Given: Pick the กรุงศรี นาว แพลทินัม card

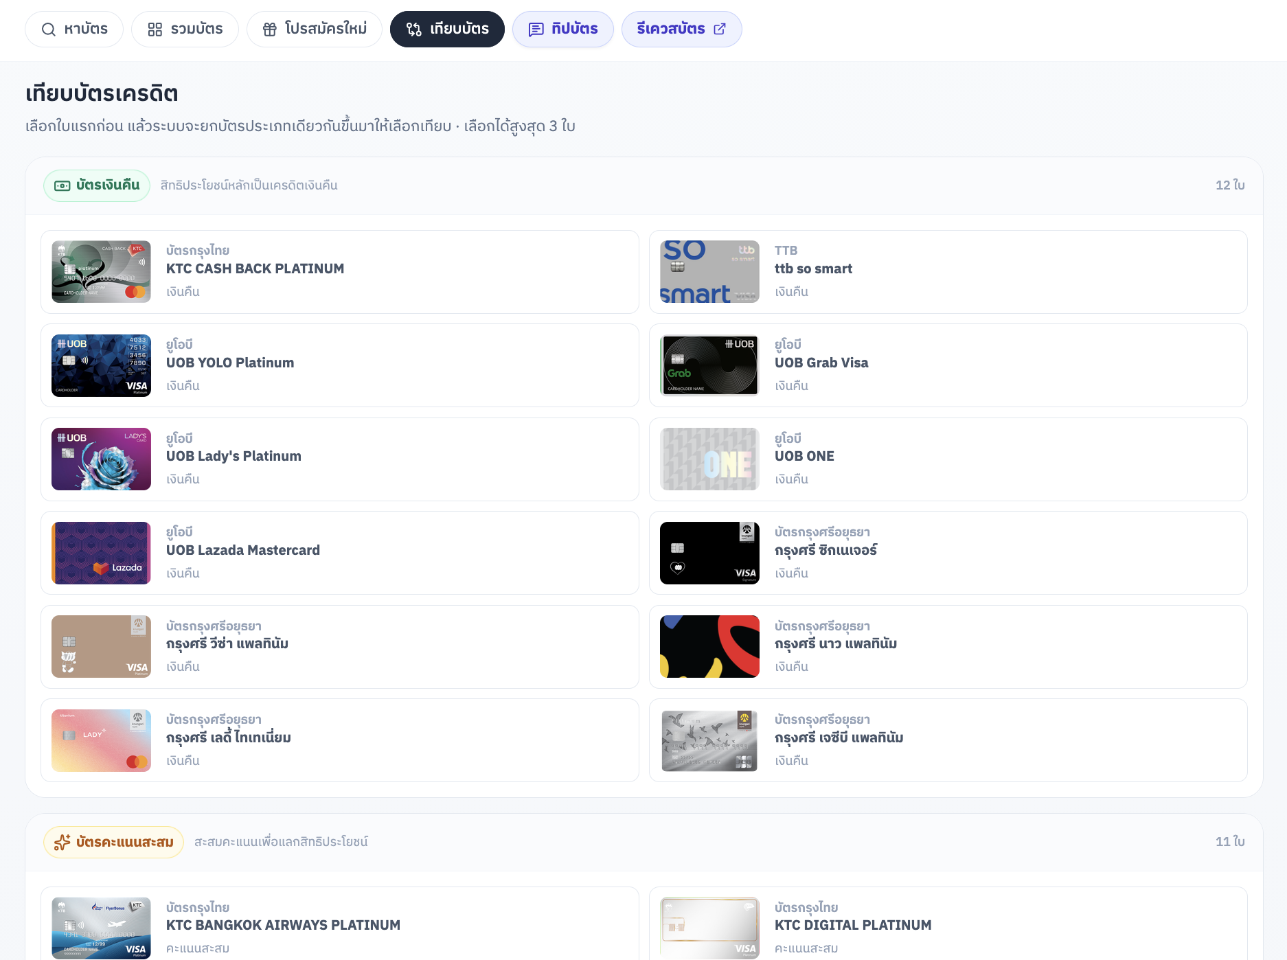Looking at the screenshot, I should click(948, 647).
